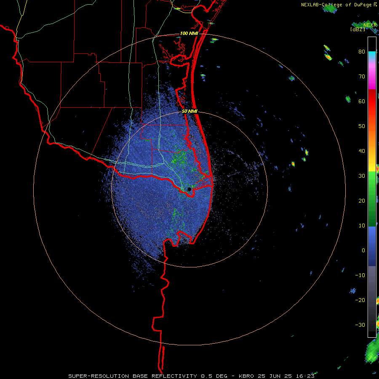Click the SUPER-RESOLUTION BASE REFLECTIVITY caption text
The image size is (379, 379).
point(133,376)
